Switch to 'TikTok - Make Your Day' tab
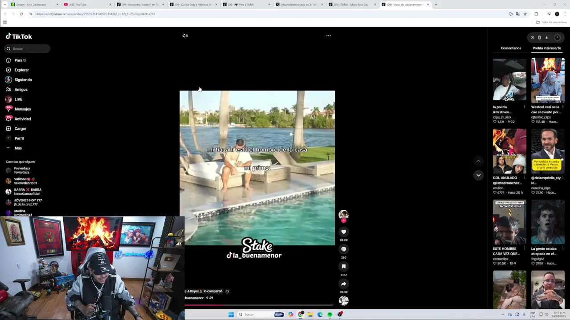This screenshot has width=570, height=320. tap(352, 4)
